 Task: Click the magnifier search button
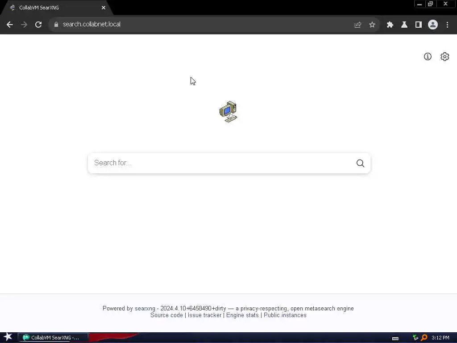(x=360, y=163)
